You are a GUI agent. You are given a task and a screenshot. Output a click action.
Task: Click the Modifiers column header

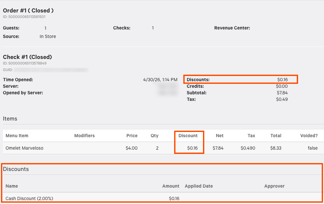(x=84, y=136)
